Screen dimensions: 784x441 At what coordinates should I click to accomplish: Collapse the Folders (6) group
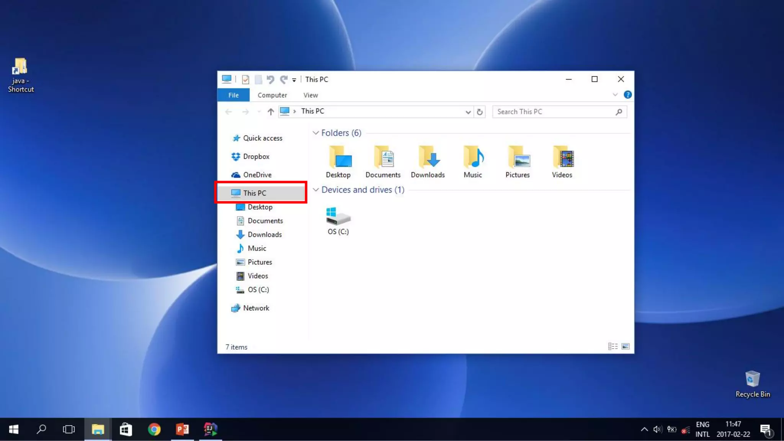[316, 133]
